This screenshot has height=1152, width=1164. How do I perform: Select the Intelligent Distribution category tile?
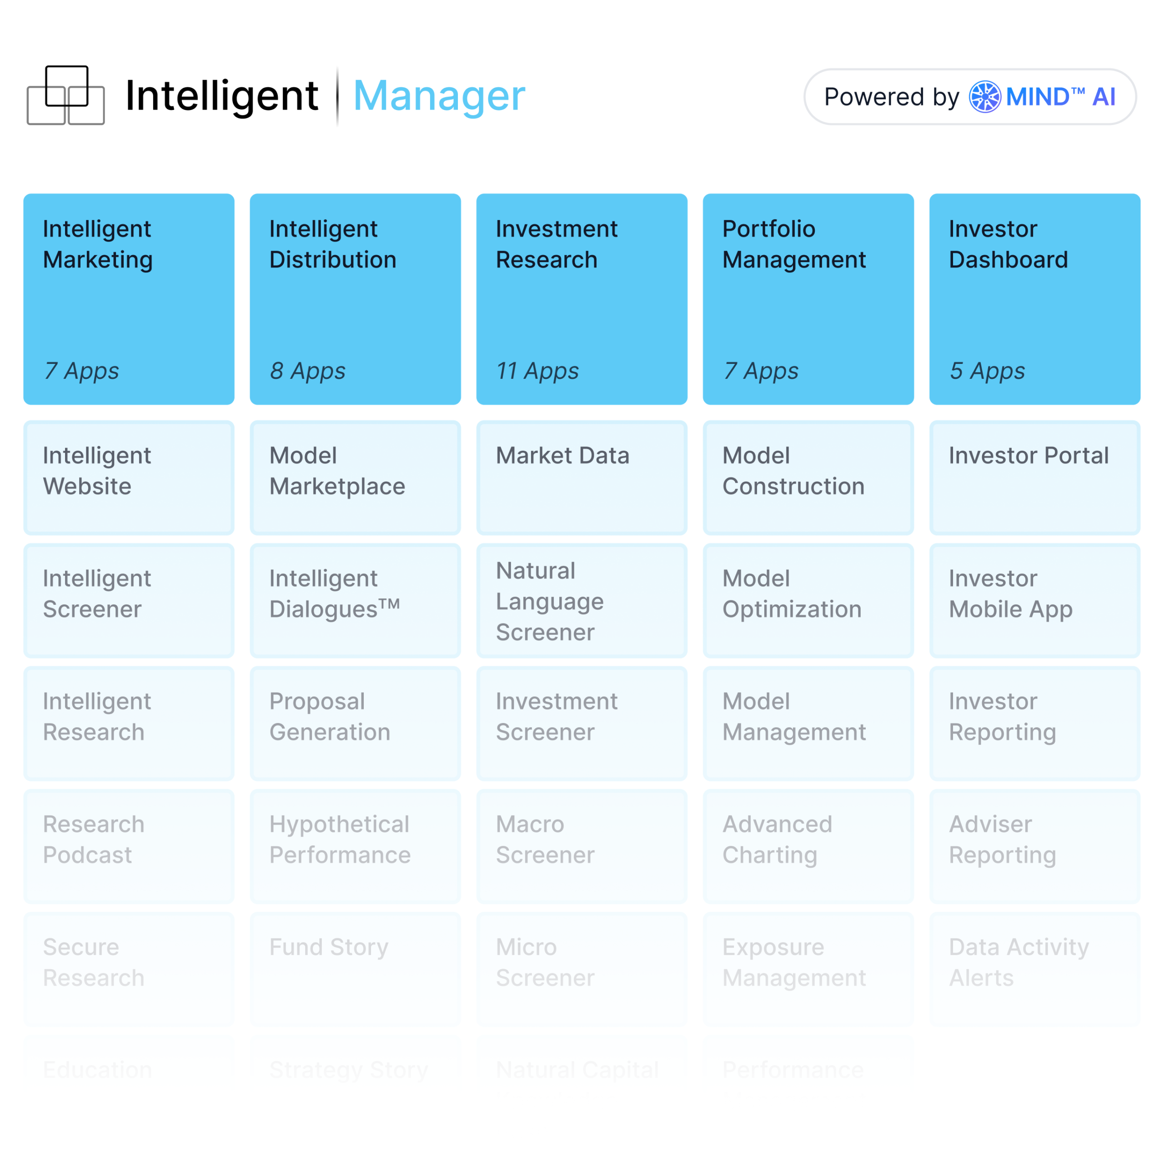point(355,299)
